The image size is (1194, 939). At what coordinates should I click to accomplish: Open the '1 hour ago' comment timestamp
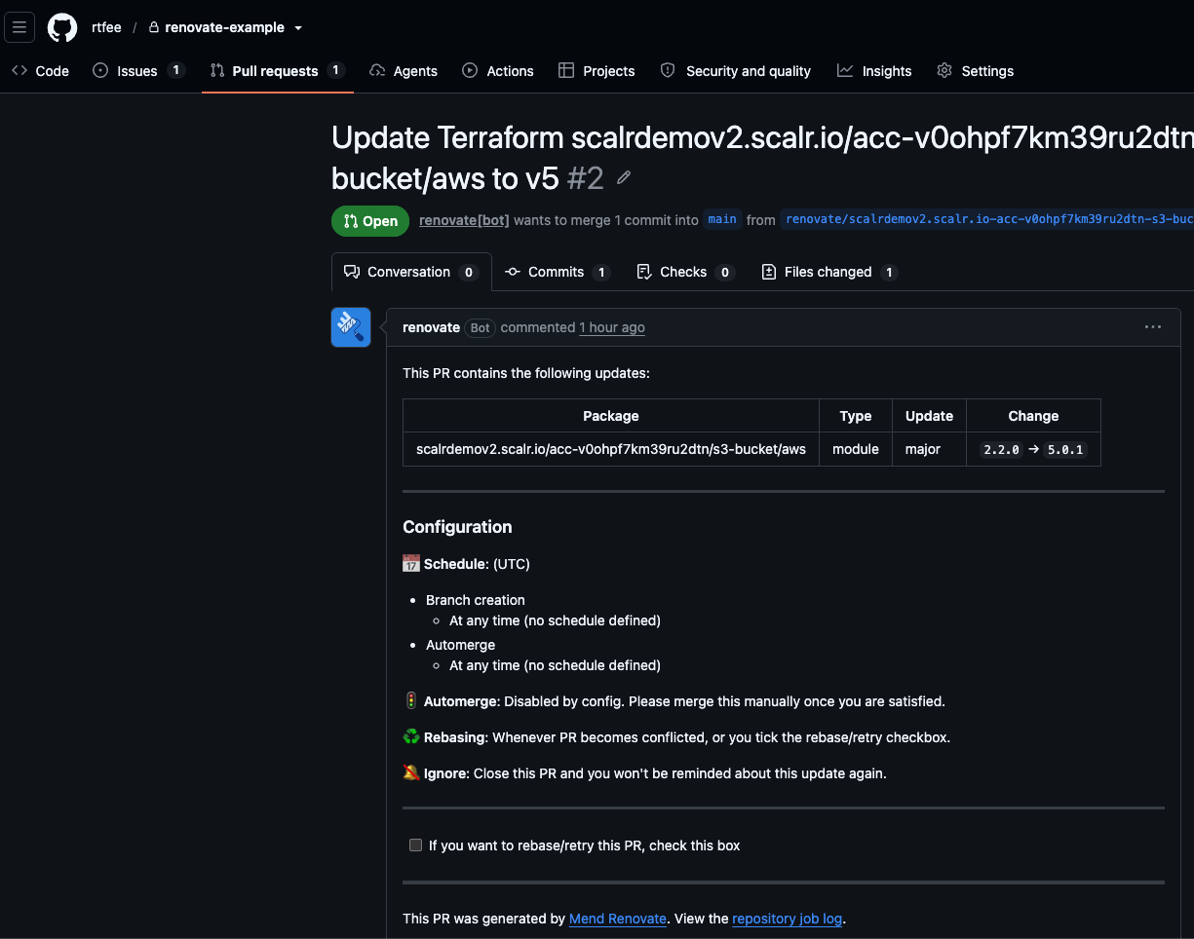[612, 327]
